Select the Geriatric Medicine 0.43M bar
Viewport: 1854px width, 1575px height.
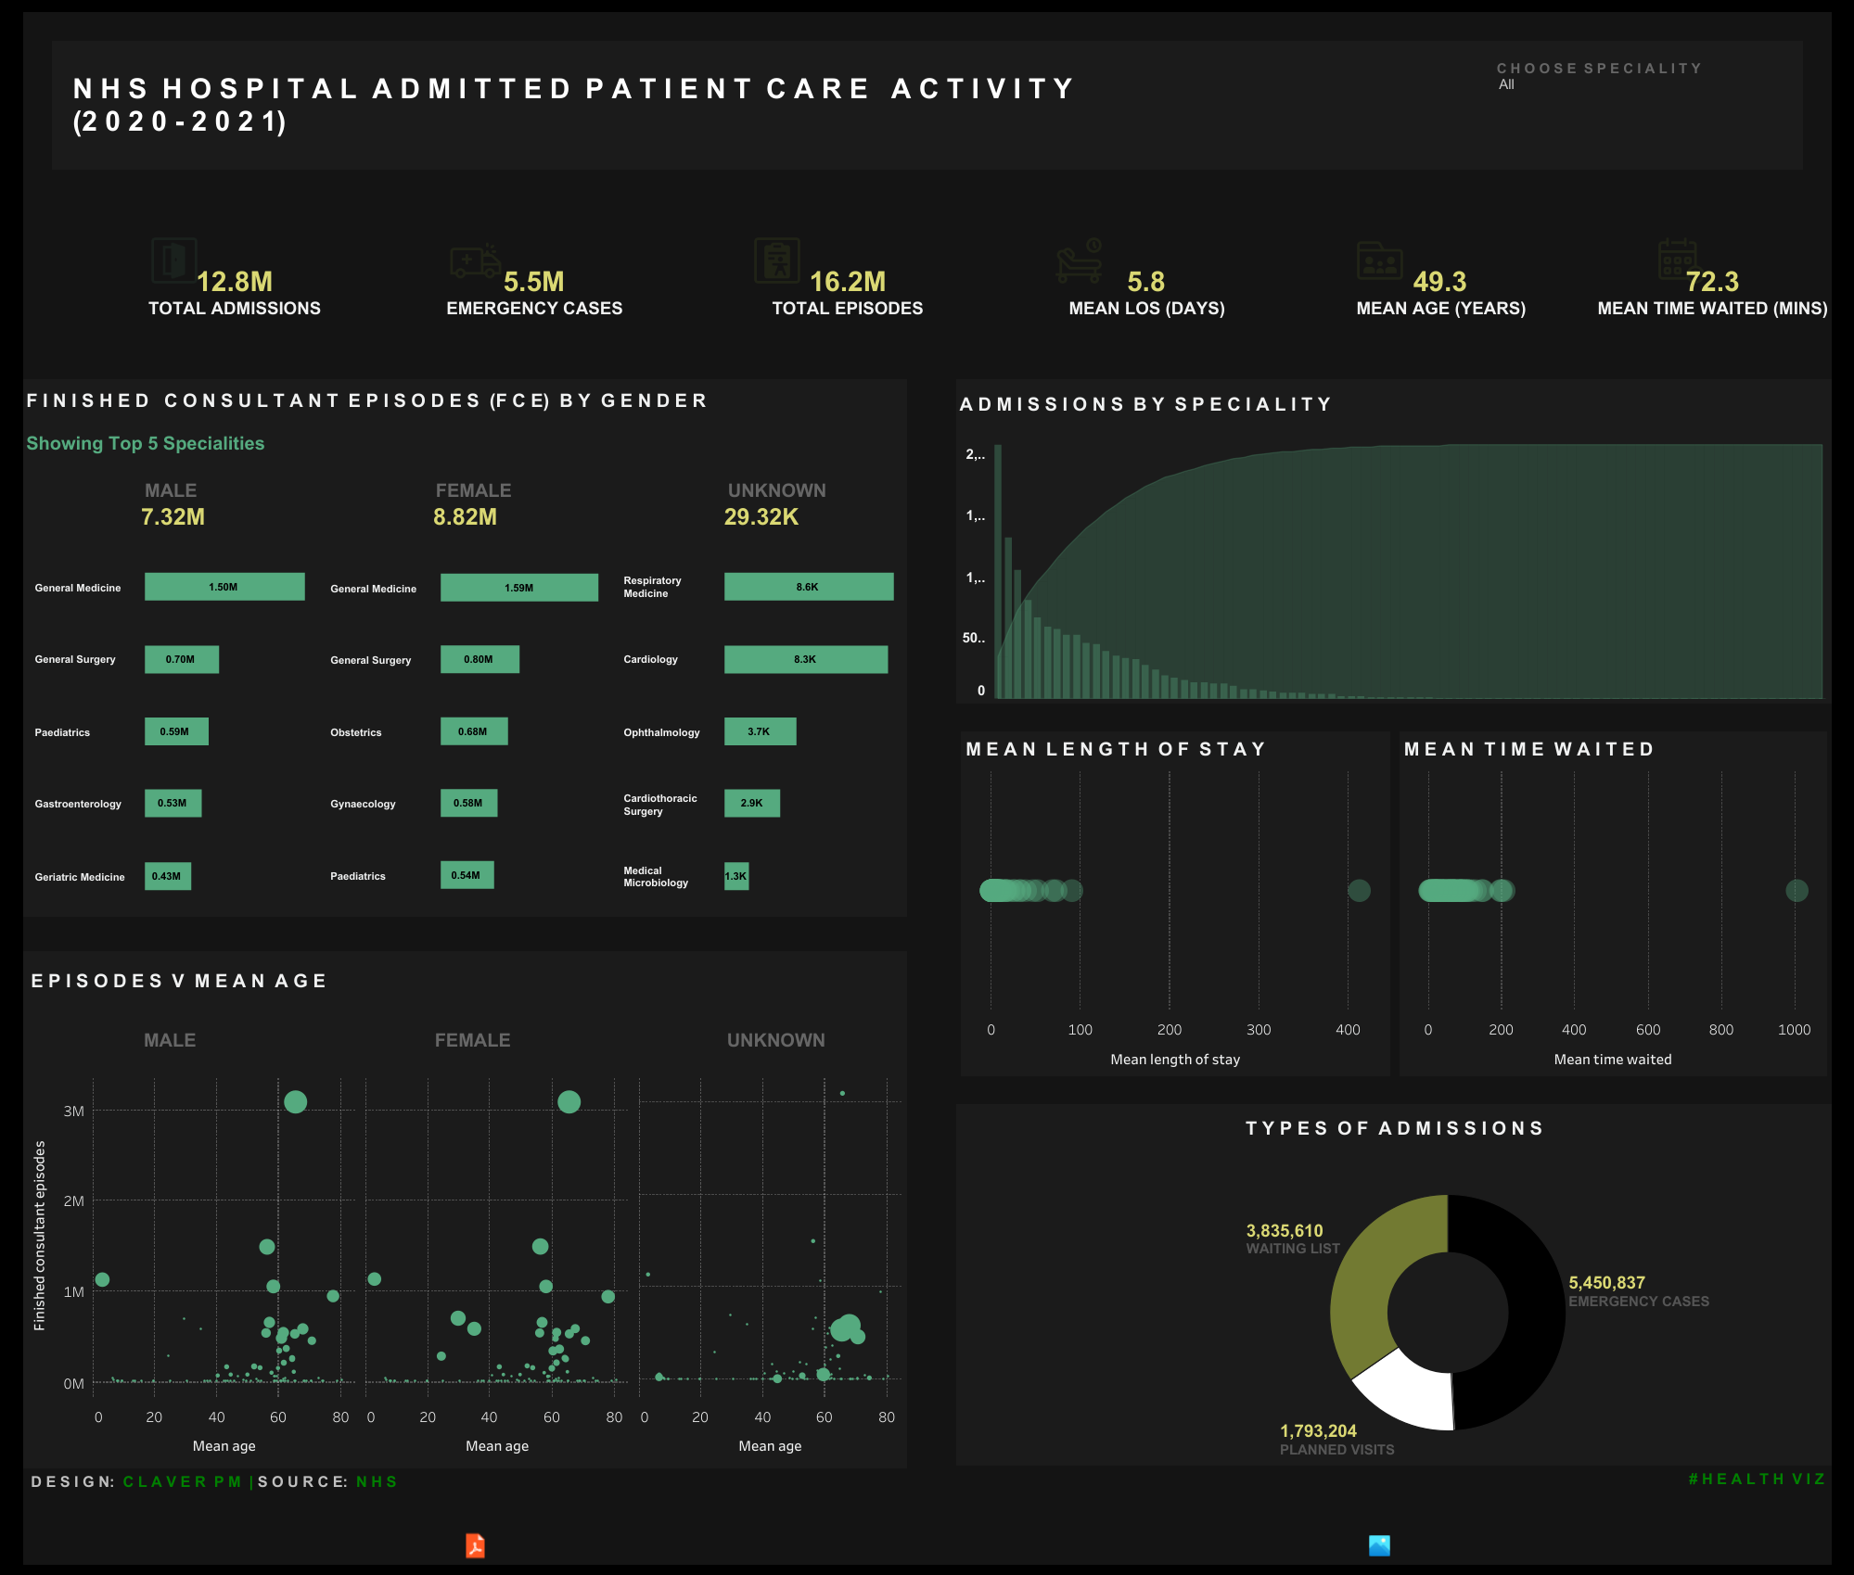click(x=168, y=876)
